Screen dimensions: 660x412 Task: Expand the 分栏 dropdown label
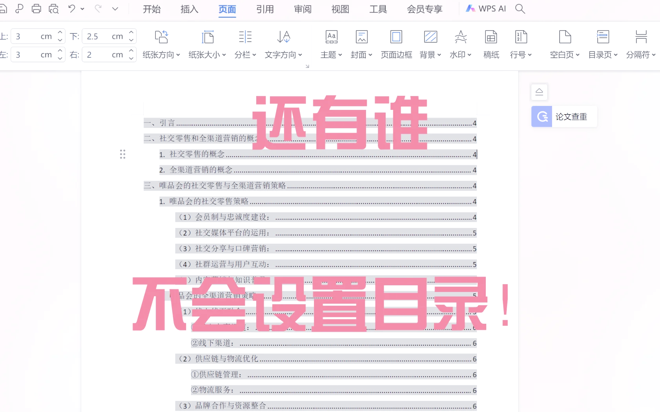[x=245, y=55]
